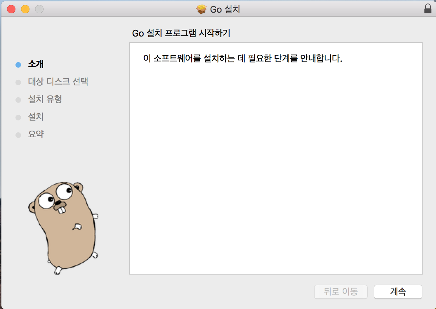436x309 pixels.
Task: Click the gray bullet beside 요약
Action: (x=18, y=135)
